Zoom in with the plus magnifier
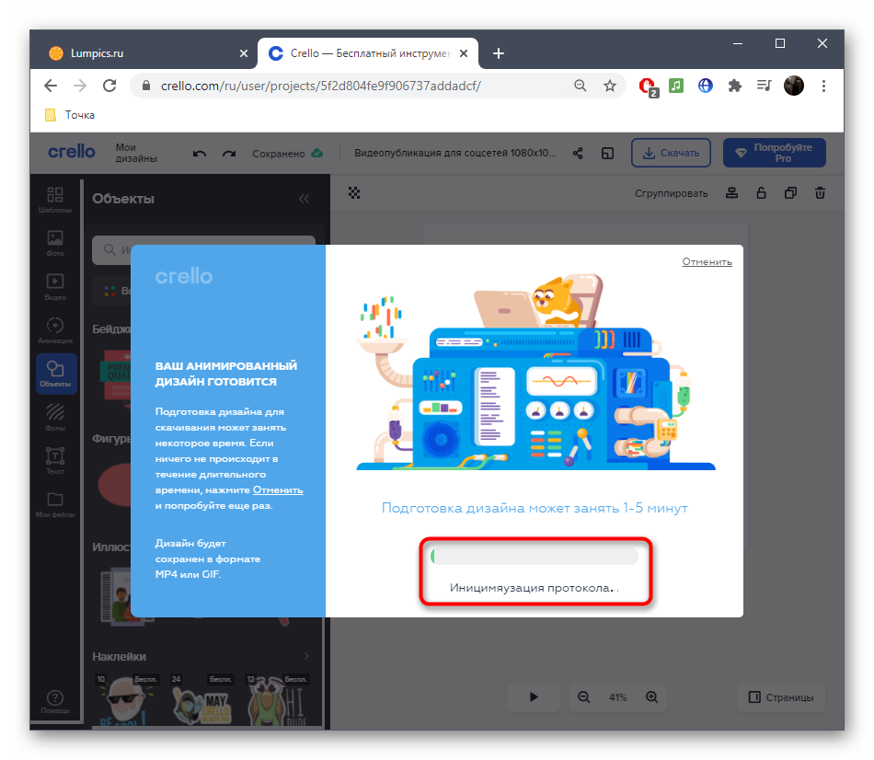The width and height of the screenshot is (874, 760). tap(651, 697)
